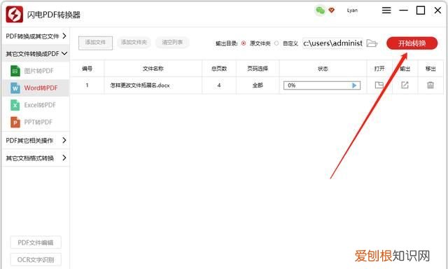448x269 pixels.
Task: Expand PDF转换成其它文件 section
Action: tap(36, 36)
